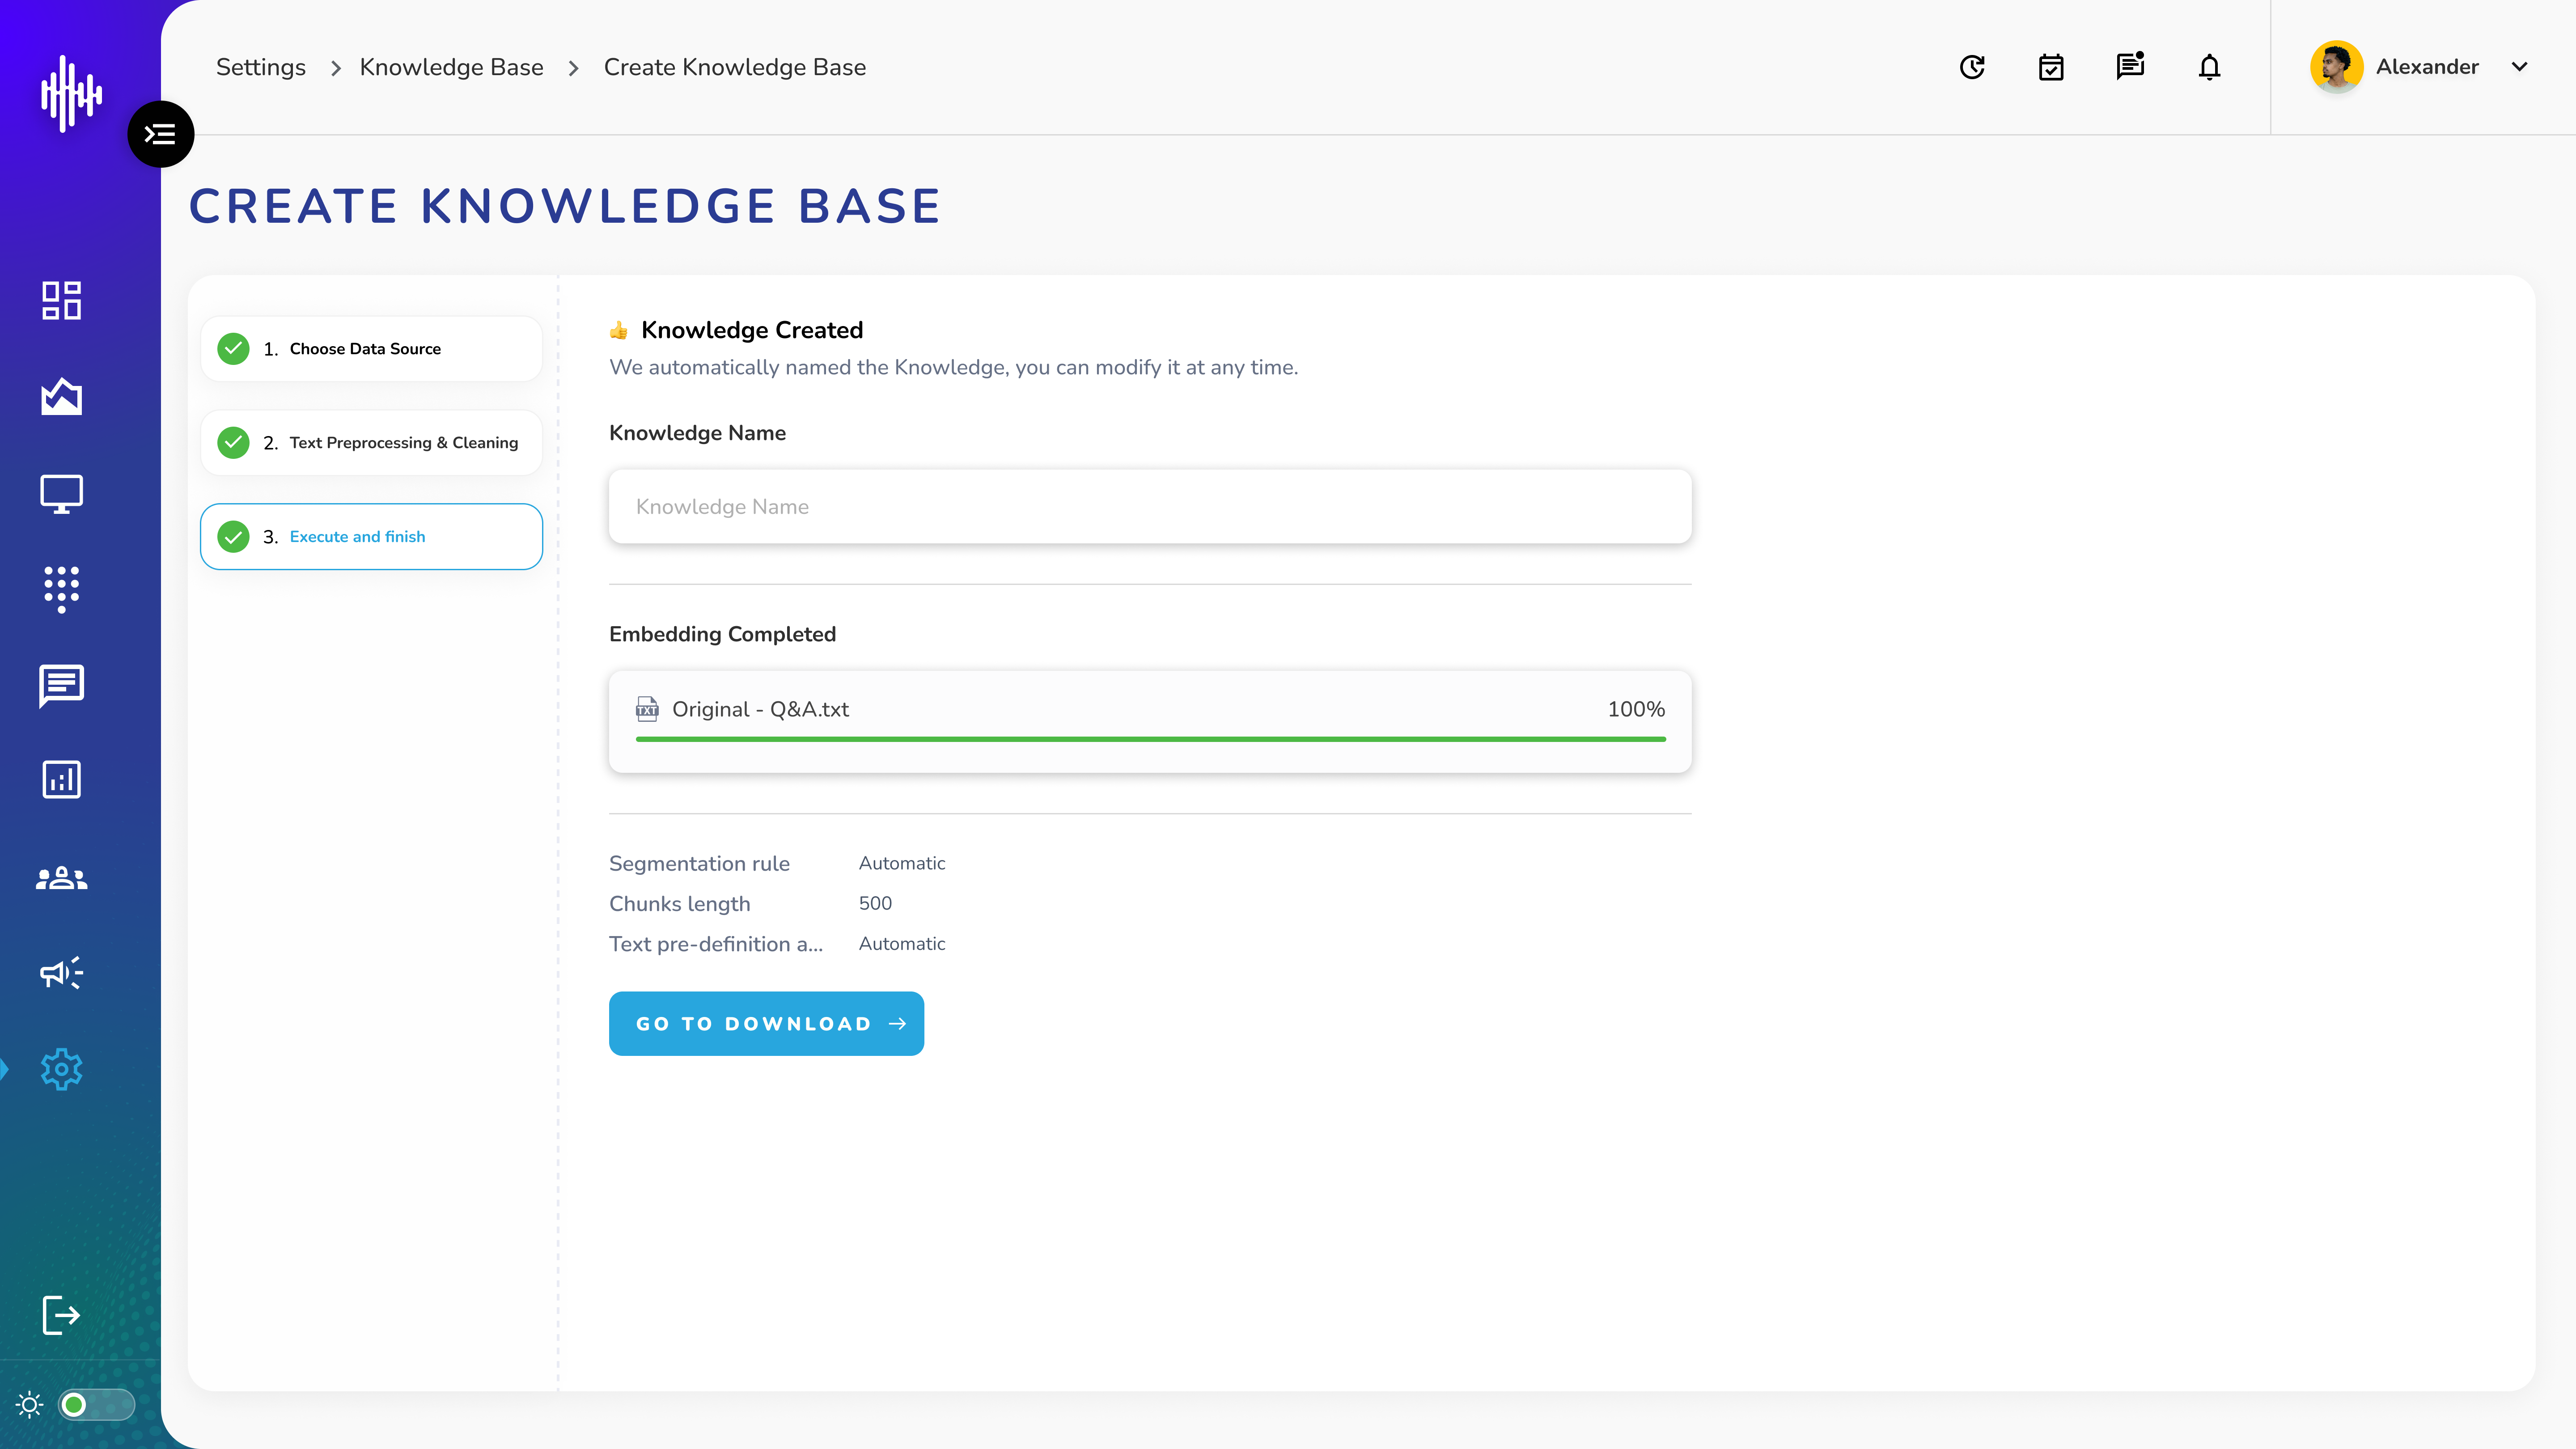
Task: Open the calendar check icon in header
Action: [x=2051, y=67]
